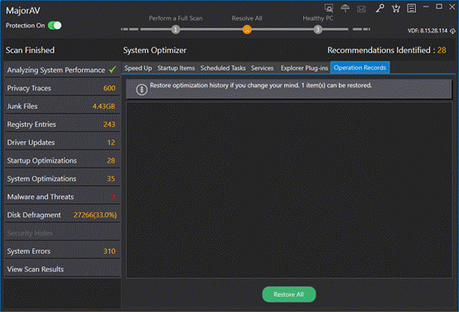Click step 1 Perform a Full Scan marker
The image size is (459, 312).
(176, 29)
